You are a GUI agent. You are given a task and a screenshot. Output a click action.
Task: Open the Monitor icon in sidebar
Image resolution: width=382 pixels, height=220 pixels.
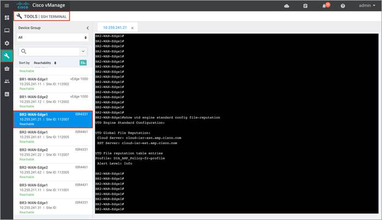click(7, 31)
